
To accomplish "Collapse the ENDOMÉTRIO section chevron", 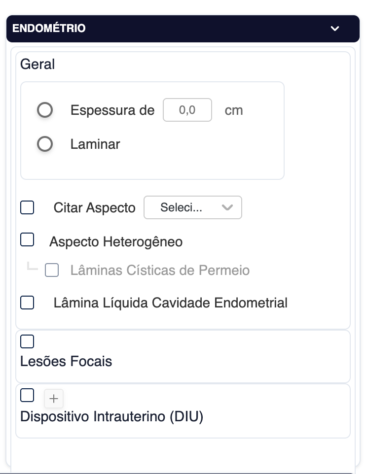I will pyautogui.click(x=335, y=29).
